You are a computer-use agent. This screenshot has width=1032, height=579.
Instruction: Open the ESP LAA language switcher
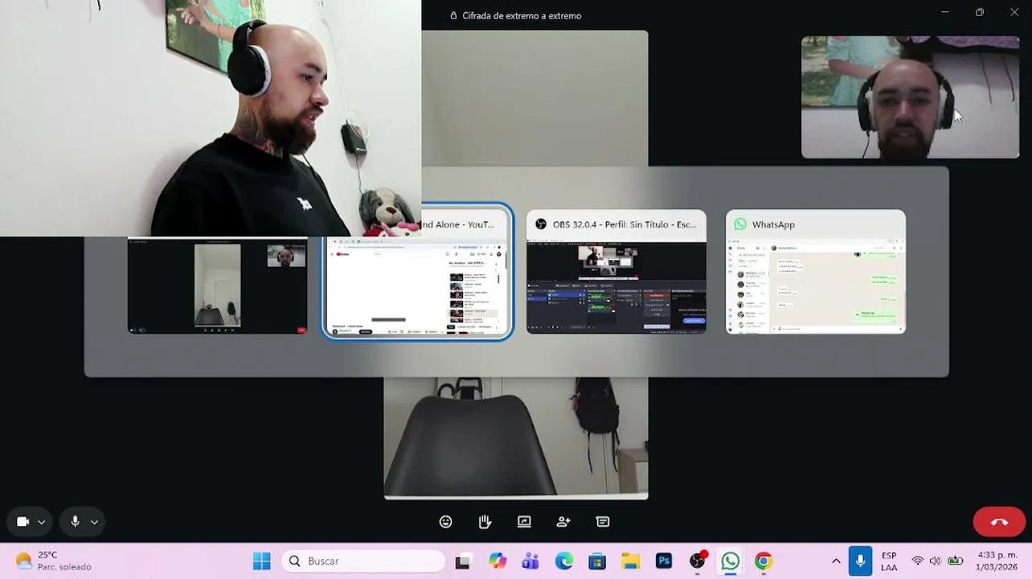pyautogui.click(x=889, y=561)
